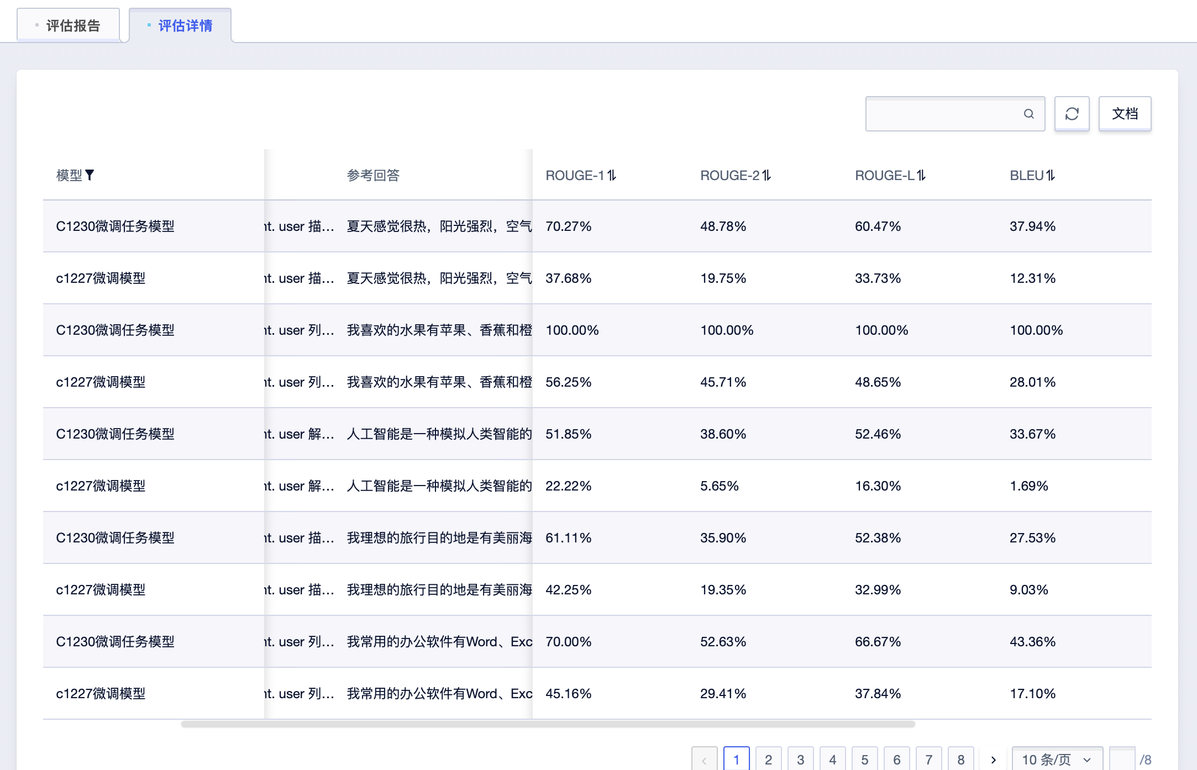Click the 办公软件 answer in the 45.16% row
1197x770 pixels.
(x=439, y=693)
